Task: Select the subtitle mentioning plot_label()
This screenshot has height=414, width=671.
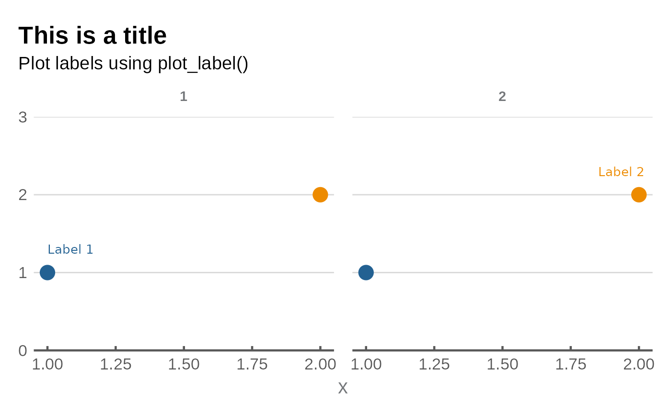Action: 133,63
